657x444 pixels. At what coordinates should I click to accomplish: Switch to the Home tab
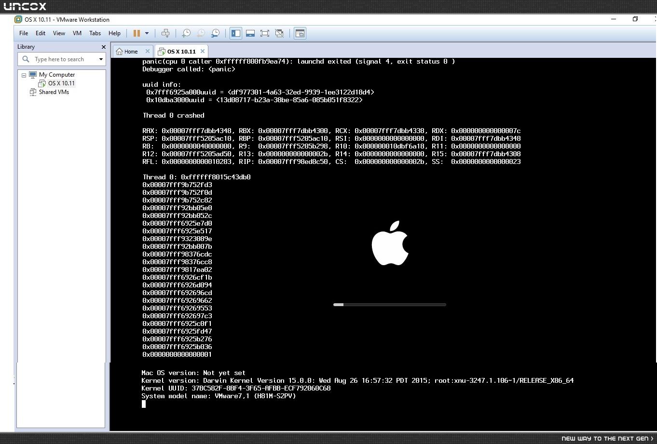131,52
